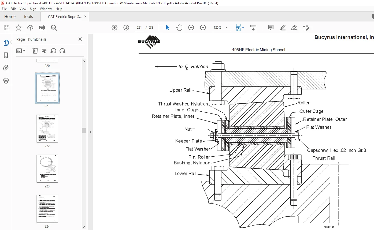Viewport: 374px width, 230px height.
Task: Click the '495HF Electric Mining Shovel' heading
Action: 258,50
